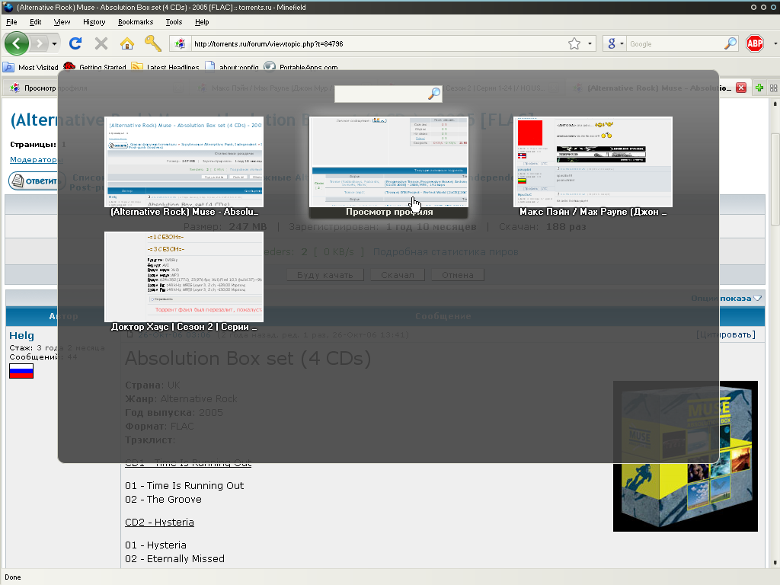Open the File menu
Viewport: 780px width, 585px height.
(x=11, y=22)
